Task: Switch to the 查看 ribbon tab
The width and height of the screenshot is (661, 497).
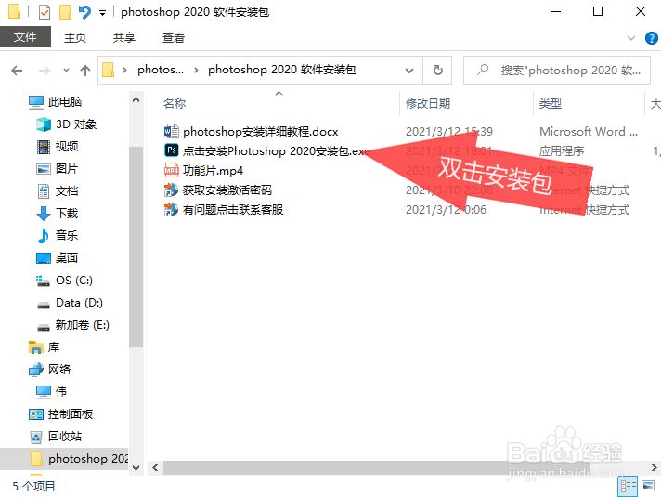Action: (174, 37)
